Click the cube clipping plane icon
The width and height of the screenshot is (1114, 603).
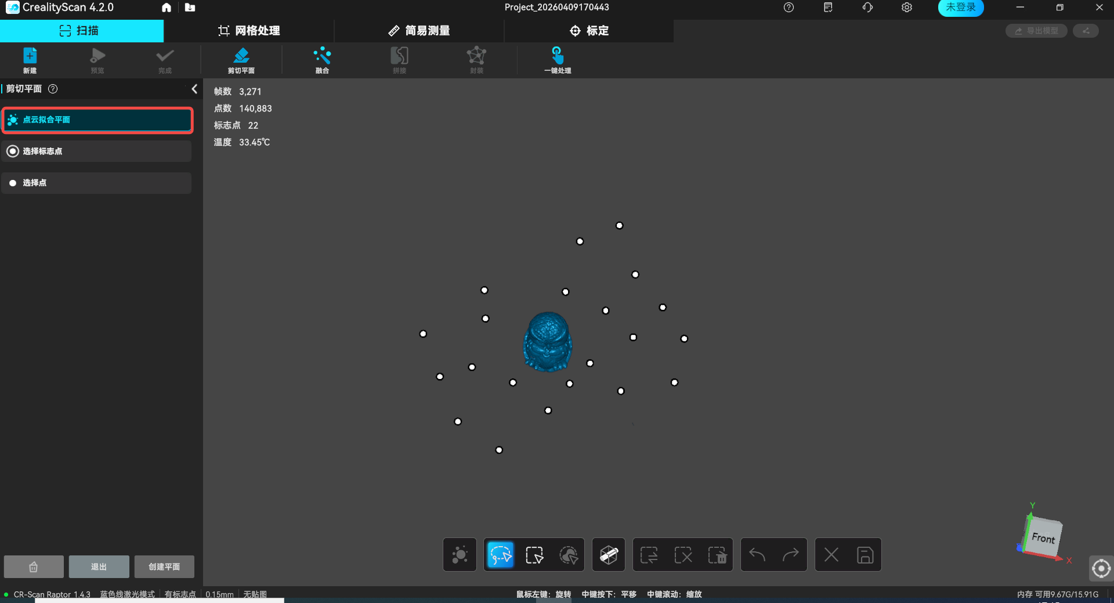(x=609, y=555)
